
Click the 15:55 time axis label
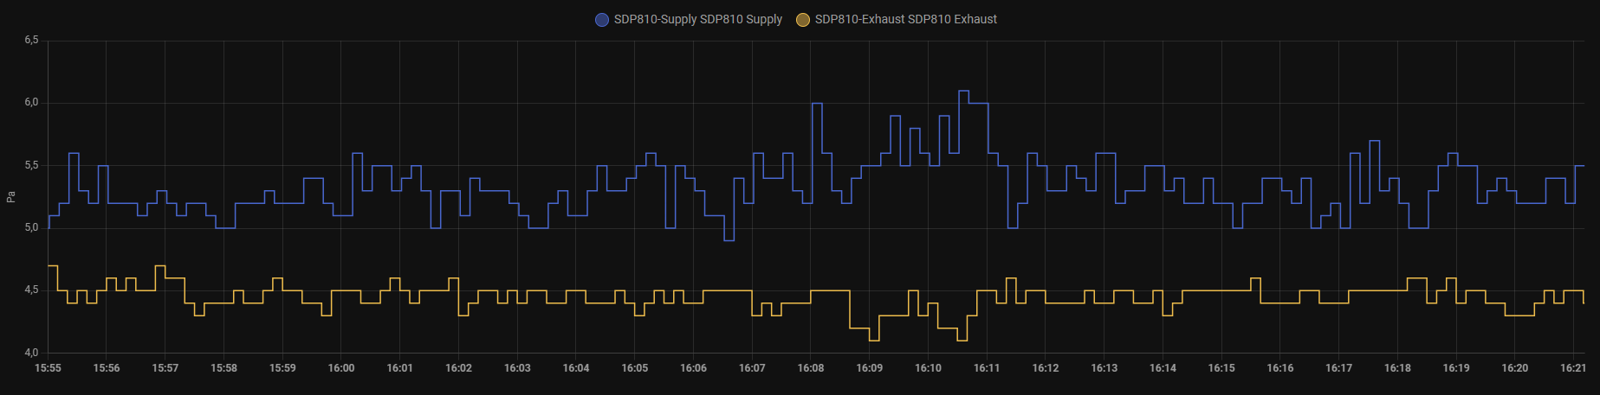(48, 368)
